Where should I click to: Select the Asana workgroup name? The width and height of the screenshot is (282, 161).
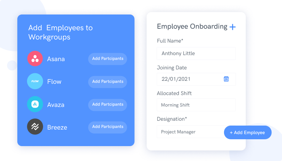(56, 59)
